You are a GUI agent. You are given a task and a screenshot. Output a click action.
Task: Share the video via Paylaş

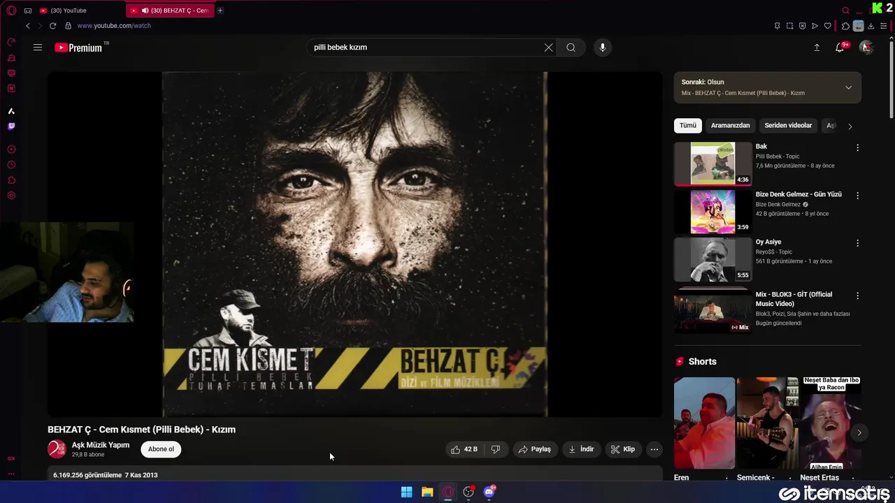coord(534,449)
